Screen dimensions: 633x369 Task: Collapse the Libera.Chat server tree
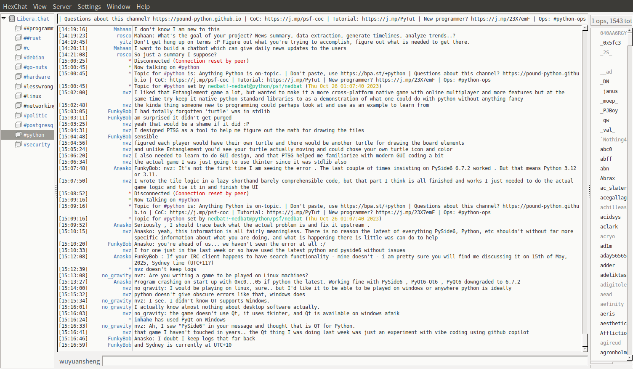[x=4, y=19]
